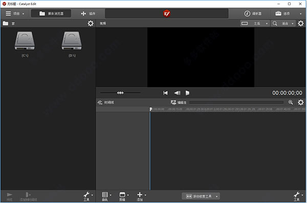307x203 pixels.
Task: Open timeline settings gear
Action: [301, 102]
